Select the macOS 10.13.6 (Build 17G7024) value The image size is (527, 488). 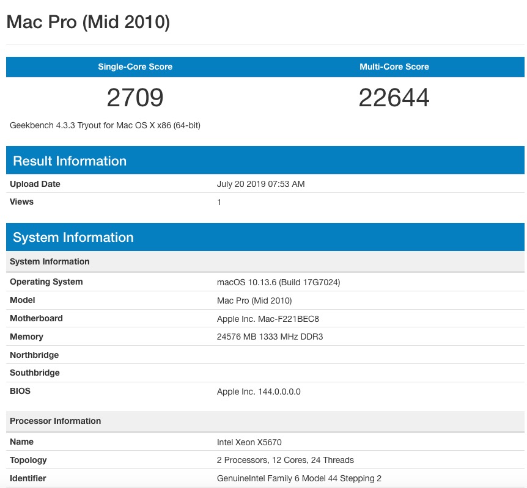pyautogui.click(x=278, y=282)
